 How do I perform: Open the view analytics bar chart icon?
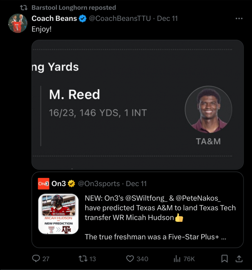click(x=177, y=258)
